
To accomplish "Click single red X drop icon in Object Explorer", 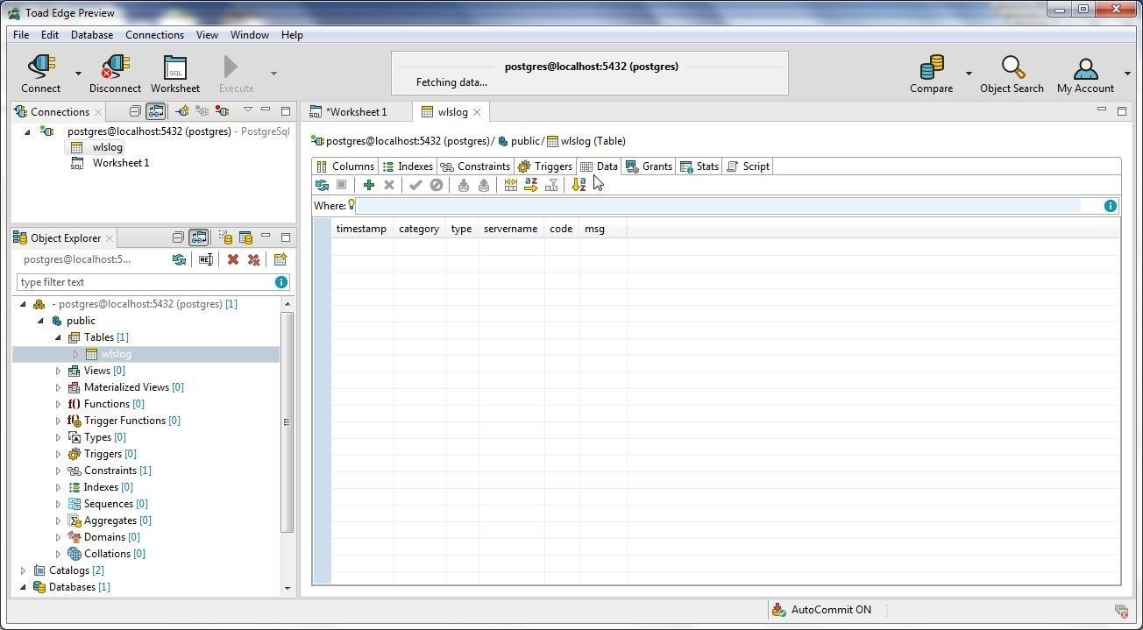I will tap(233, 260).
